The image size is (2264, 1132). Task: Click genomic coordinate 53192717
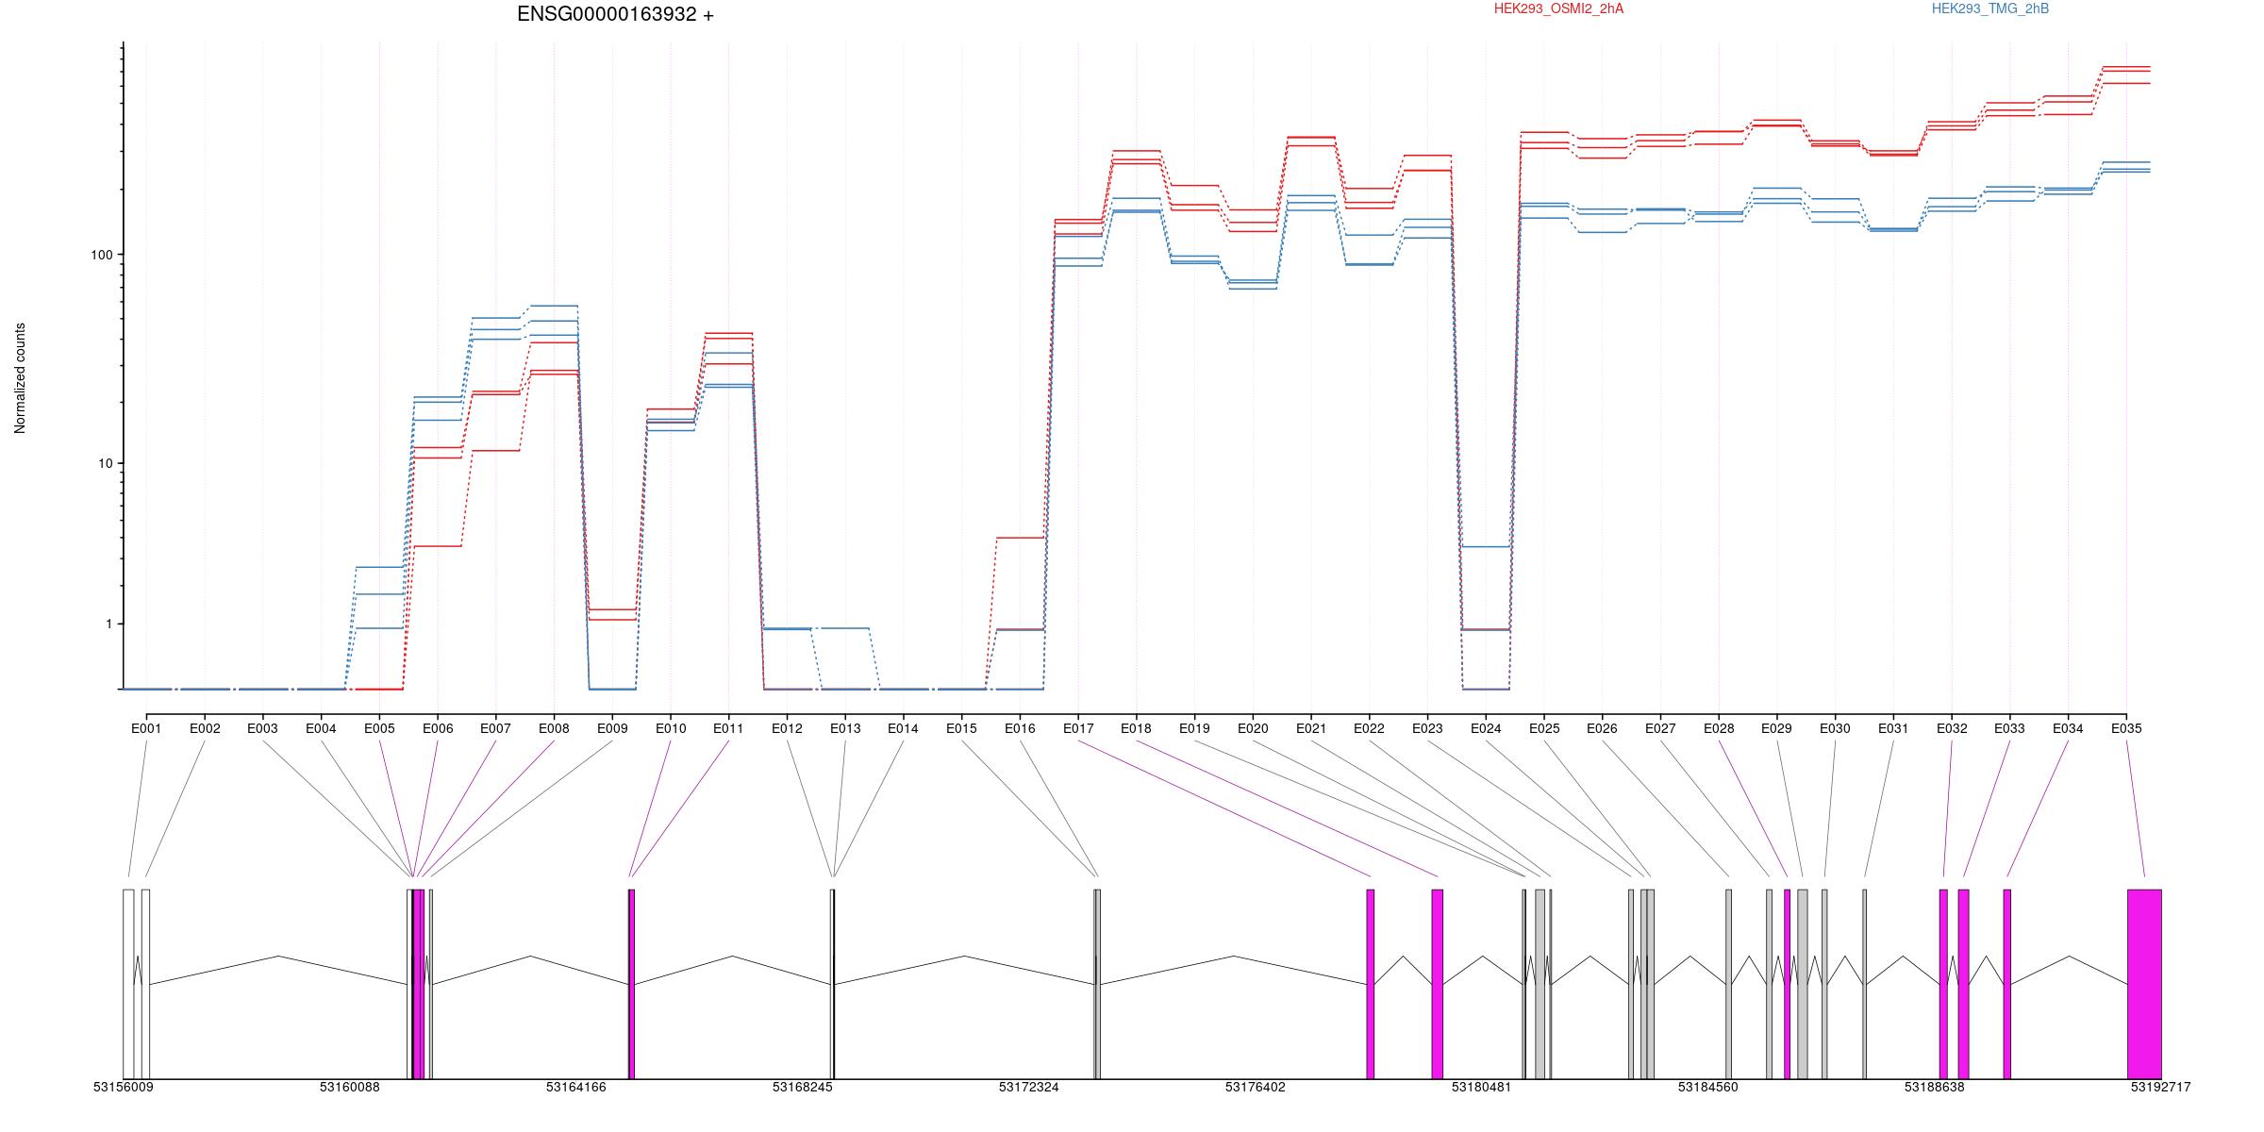(2161, 1087)
